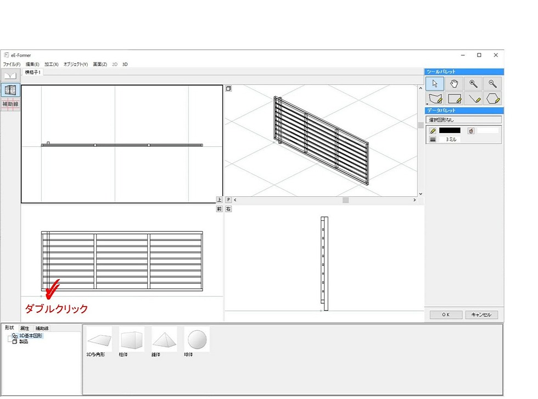Open the black line color swatch

tap(450, 130)
